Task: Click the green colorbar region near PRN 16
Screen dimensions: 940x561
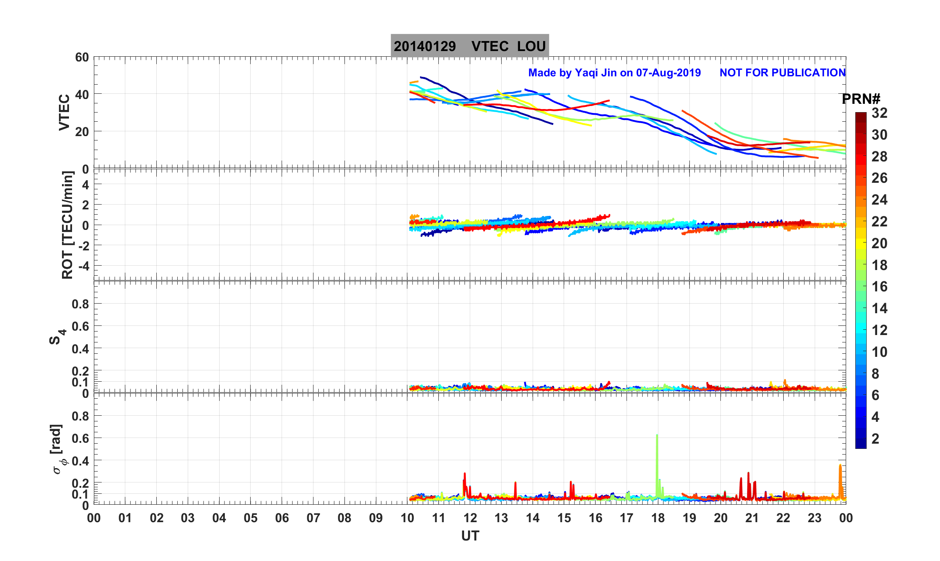Action: [x=861, y=287]
